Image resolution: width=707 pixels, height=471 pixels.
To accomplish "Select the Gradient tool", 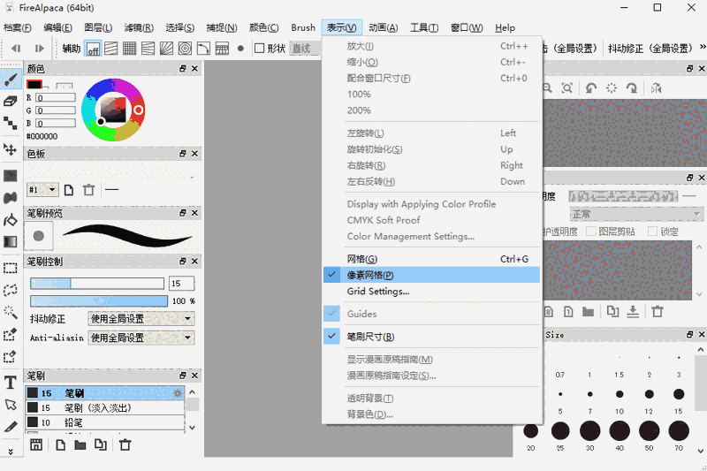I will click(11, 241).
